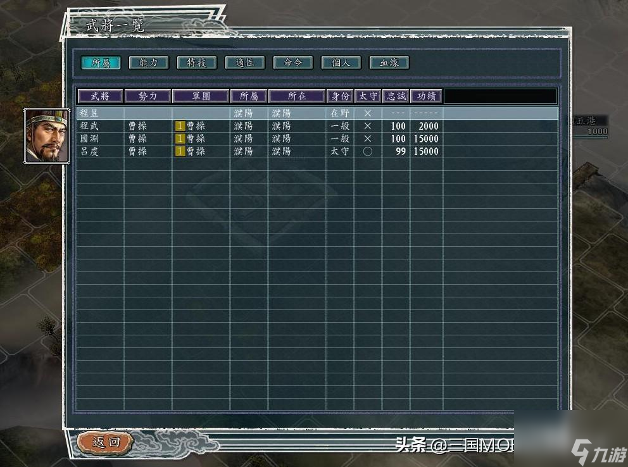Click the 太守 X mark in 程武's row

[368, 126]
